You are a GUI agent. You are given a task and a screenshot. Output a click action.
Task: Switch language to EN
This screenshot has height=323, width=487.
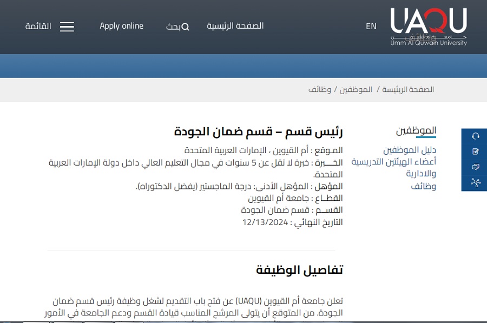coord(371,26)
